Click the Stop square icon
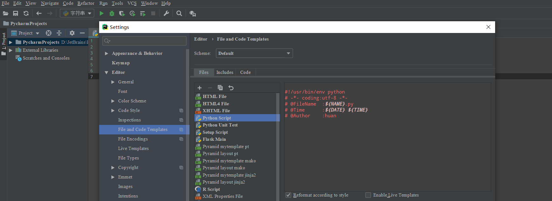Image resolution: width=552 pixels, height=201 pixels. pos(153,13)
